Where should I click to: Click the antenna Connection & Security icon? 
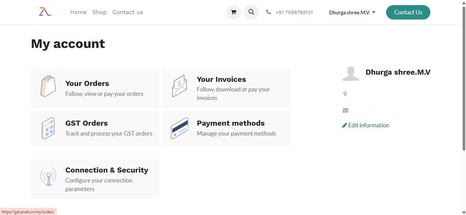tap(48, 177)
